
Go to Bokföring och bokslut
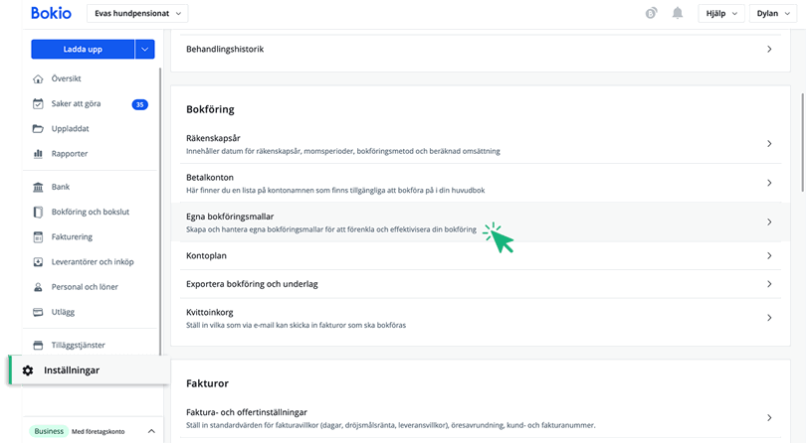point(91,212)
